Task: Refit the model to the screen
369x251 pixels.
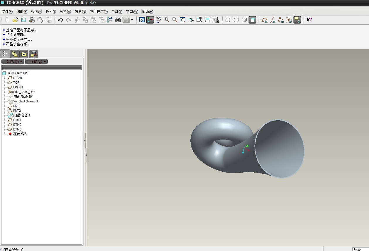Action: tap(183, 20)
